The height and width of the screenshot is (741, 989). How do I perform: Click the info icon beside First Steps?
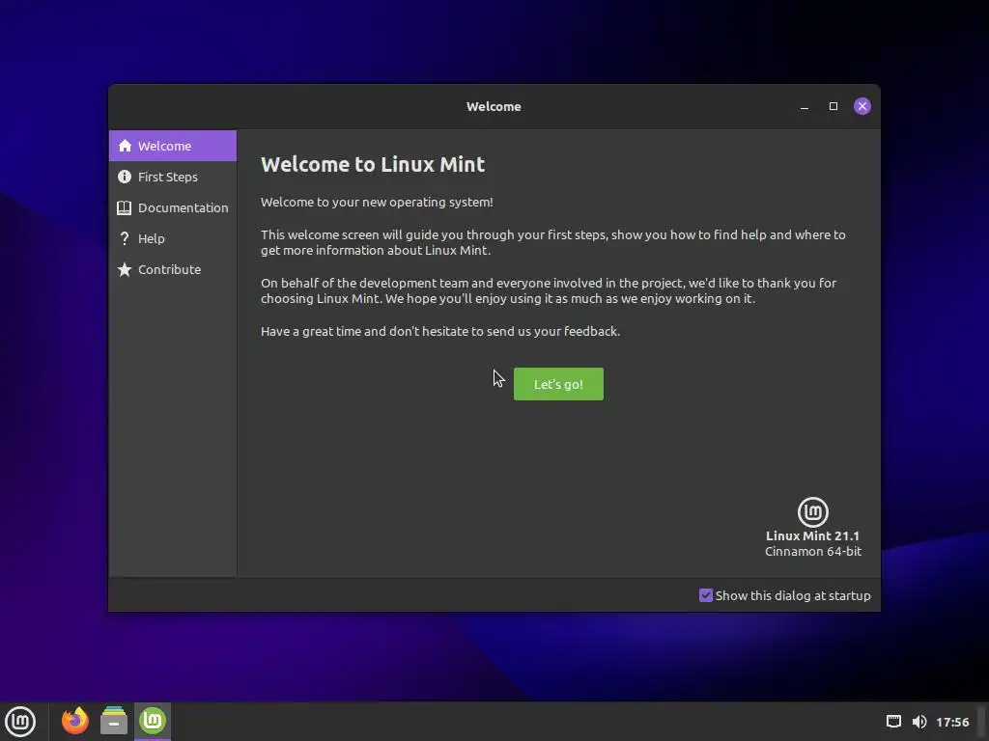pyautogui.click(x=125, y=177)
